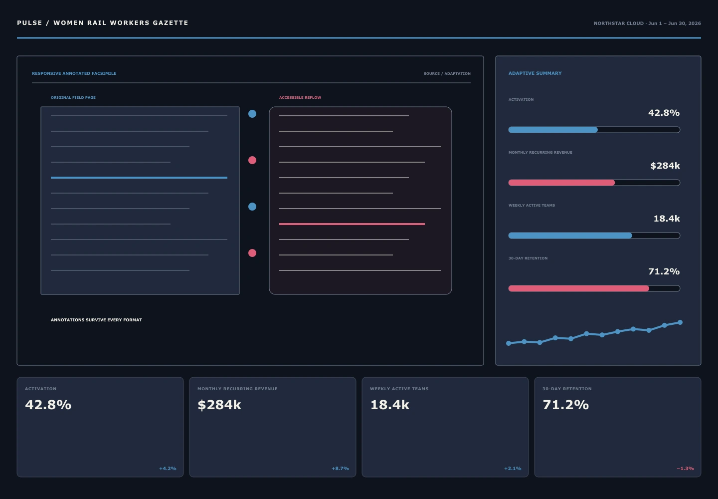Click the "+2.1%" change on Weekly Active Teams card
Screen dimensions: 718x499
coord(513,469)
